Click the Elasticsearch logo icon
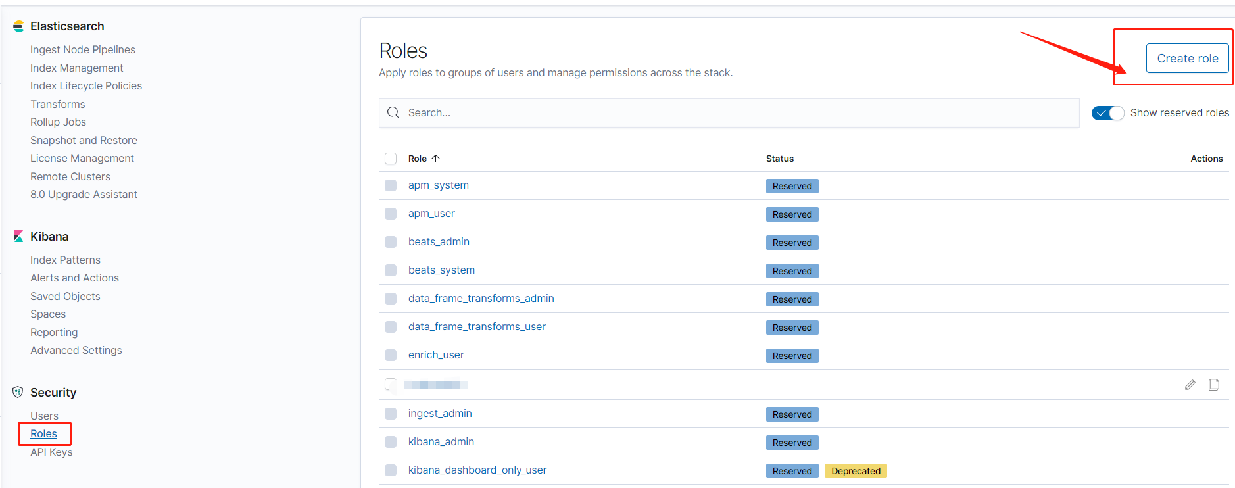1235x488 pixels. [x=18, y=26]
